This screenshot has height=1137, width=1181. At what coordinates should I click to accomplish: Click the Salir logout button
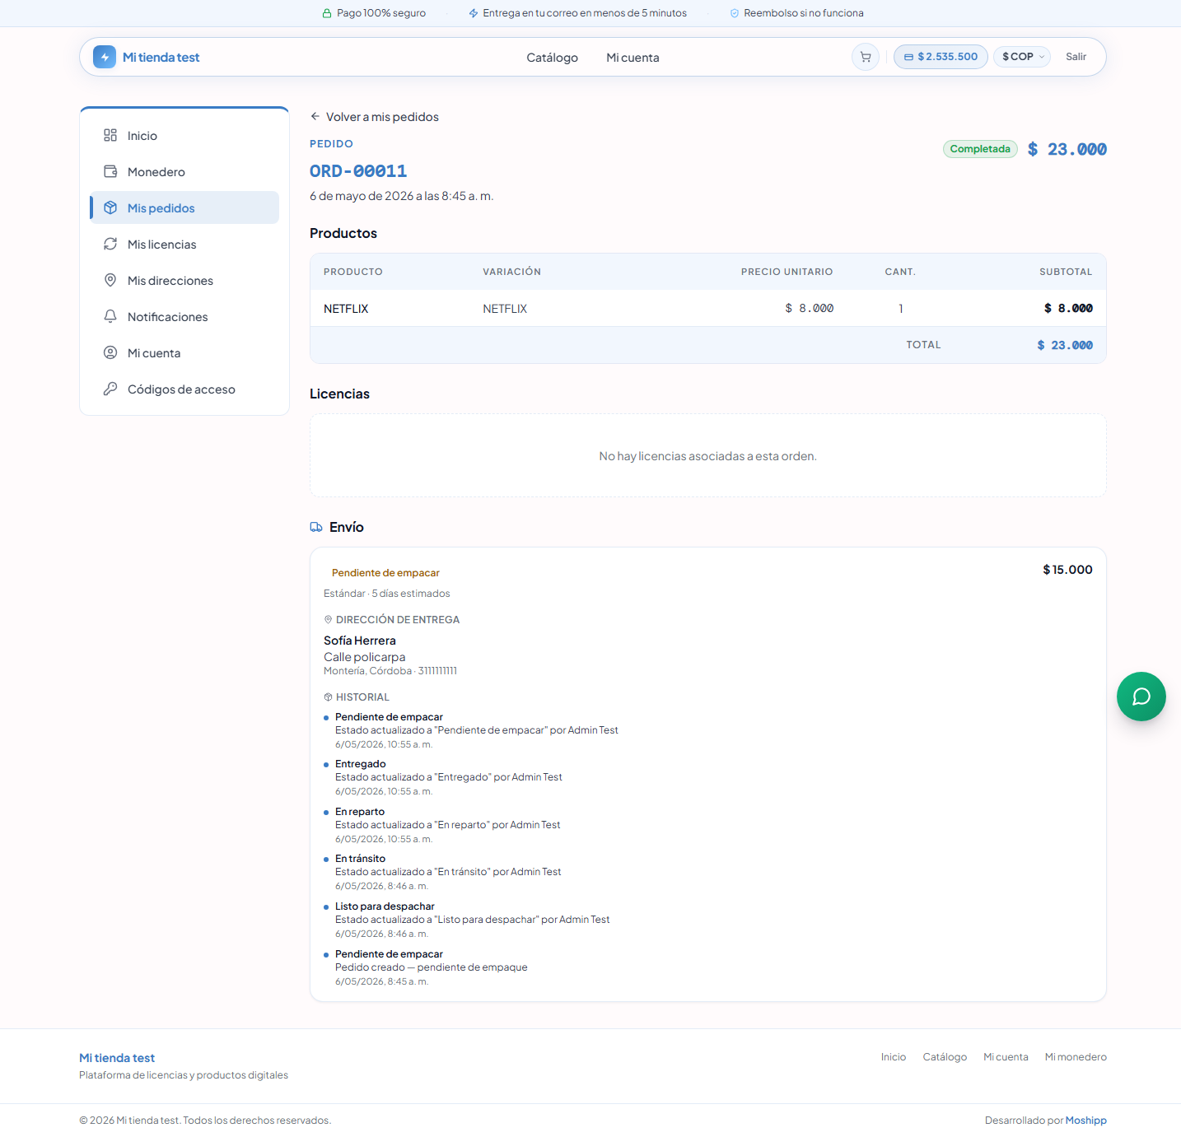1076,57
